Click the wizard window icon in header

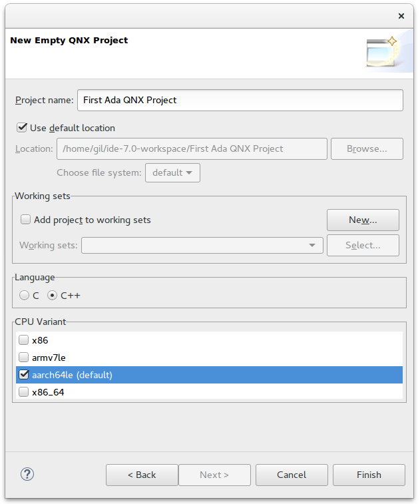click(383, 51)
